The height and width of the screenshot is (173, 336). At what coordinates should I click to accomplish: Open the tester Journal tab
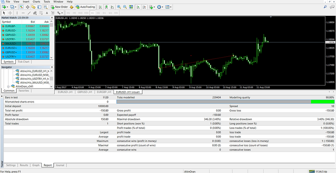tap(60, 165)
